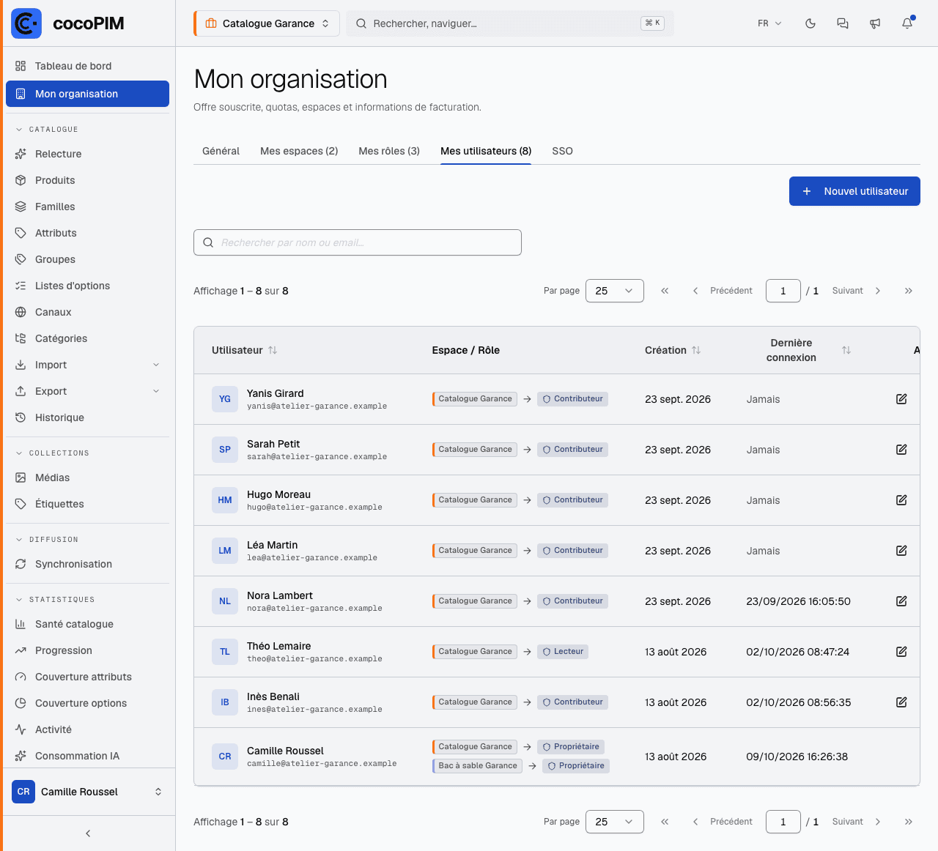Click the cocoPIM logo
Image resolution: width=938 pixels, height=851 pixels.
tap(68, 23)
